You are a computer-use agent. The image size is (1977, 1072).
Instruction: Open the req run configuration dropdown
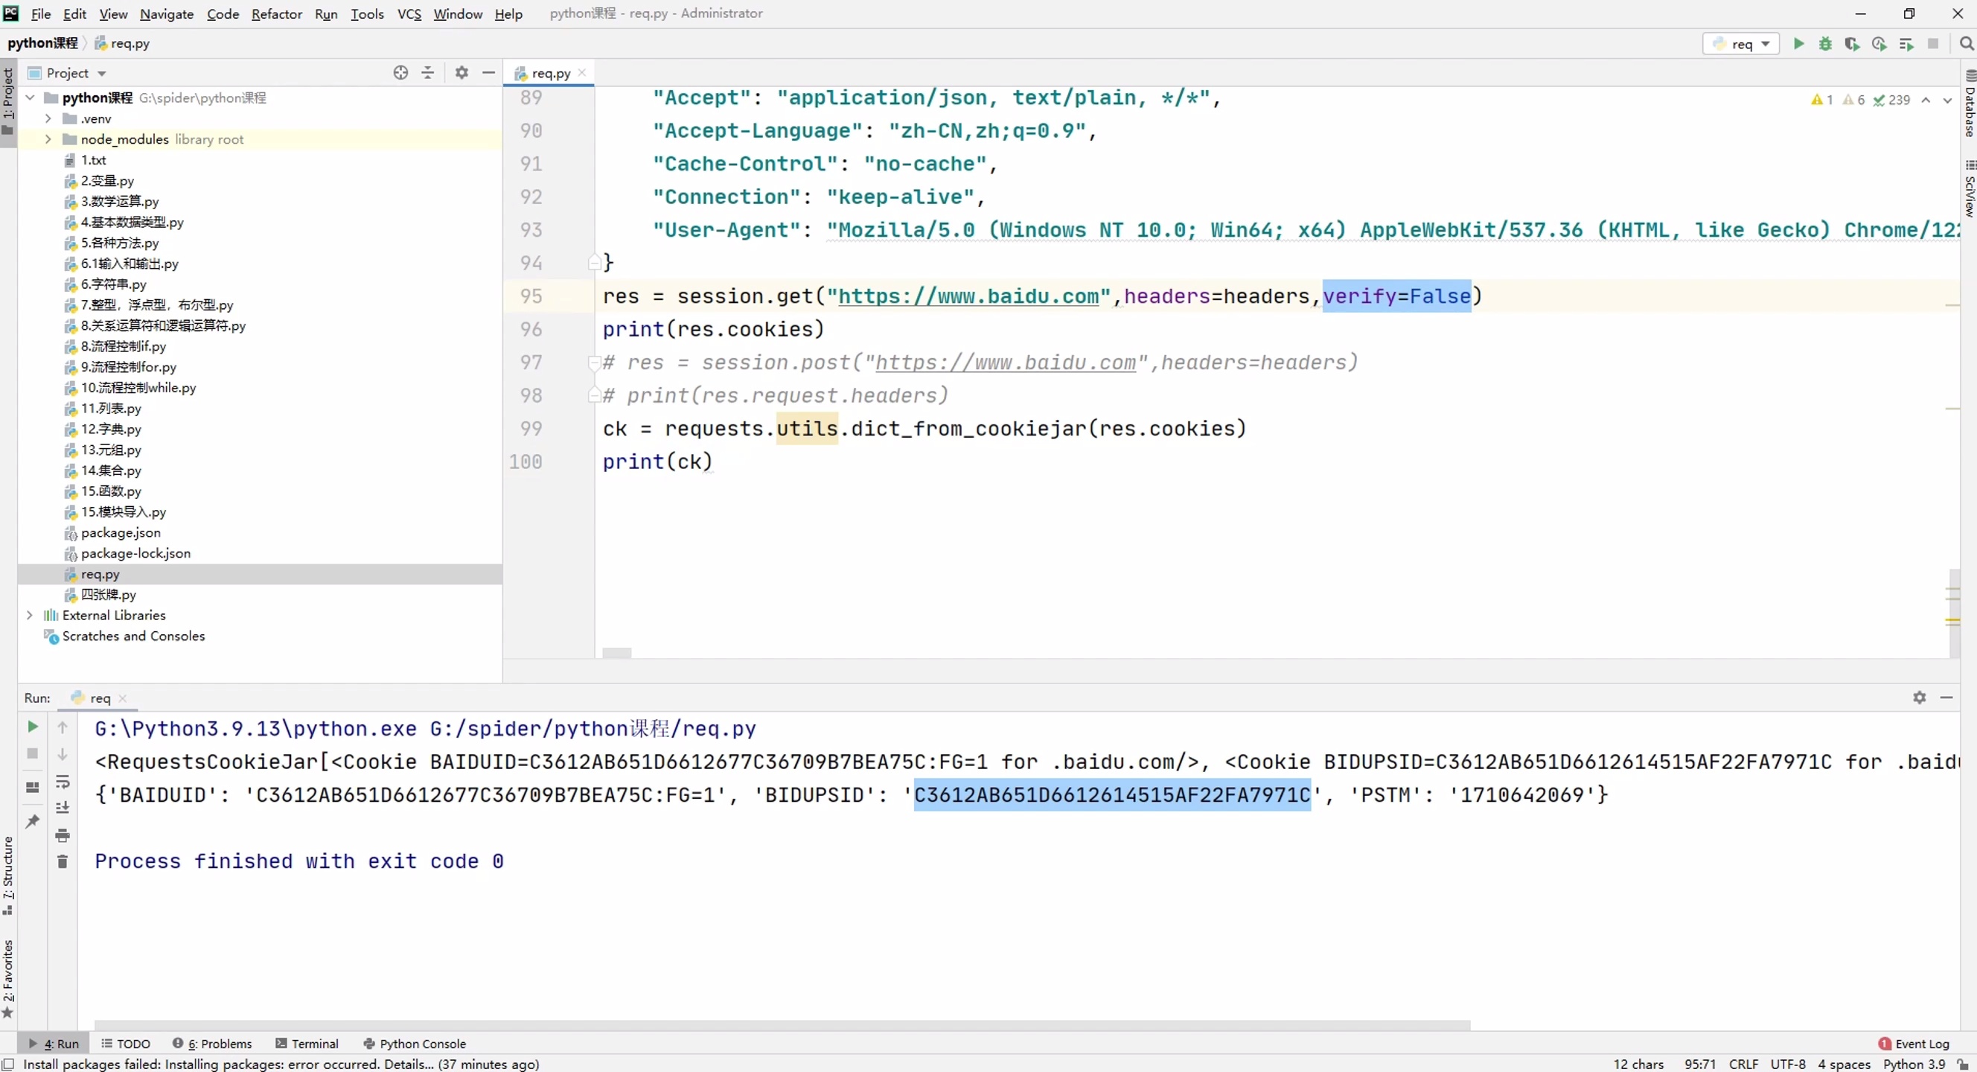(1740, 44)
